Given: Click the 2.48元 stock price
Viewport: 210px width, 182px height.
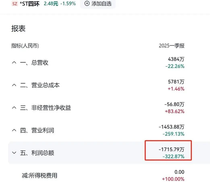Looking at the screenshot, I should point(51,4).
